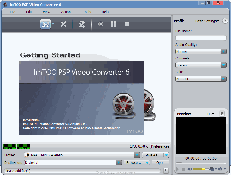
Task: Click the log icon in status bar
Action: pyautogui.click(x=166, y=170)
